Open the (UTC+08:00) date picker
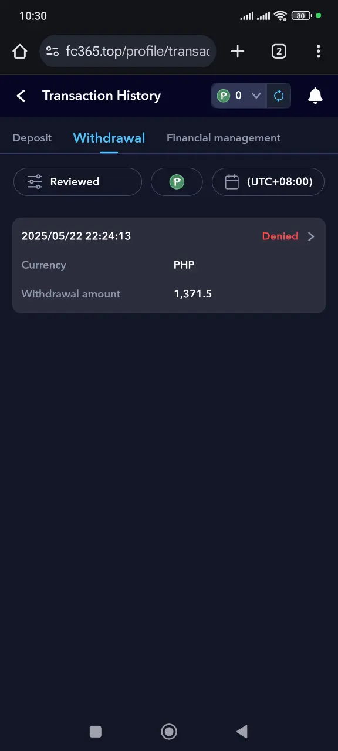Viewport: 338px width, 751px height. (x=268, y=182)
